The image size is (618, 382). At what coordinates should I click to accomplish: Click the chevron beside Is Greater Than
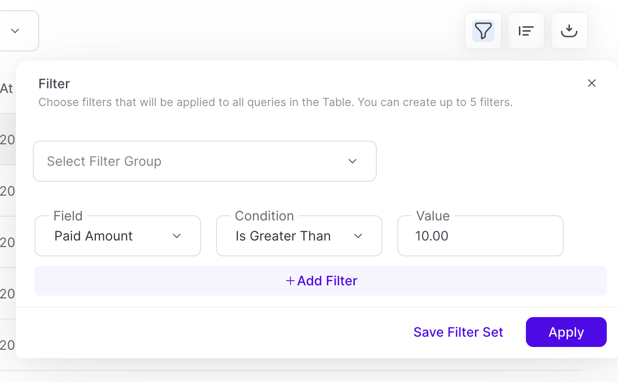[x=358, y=236]
